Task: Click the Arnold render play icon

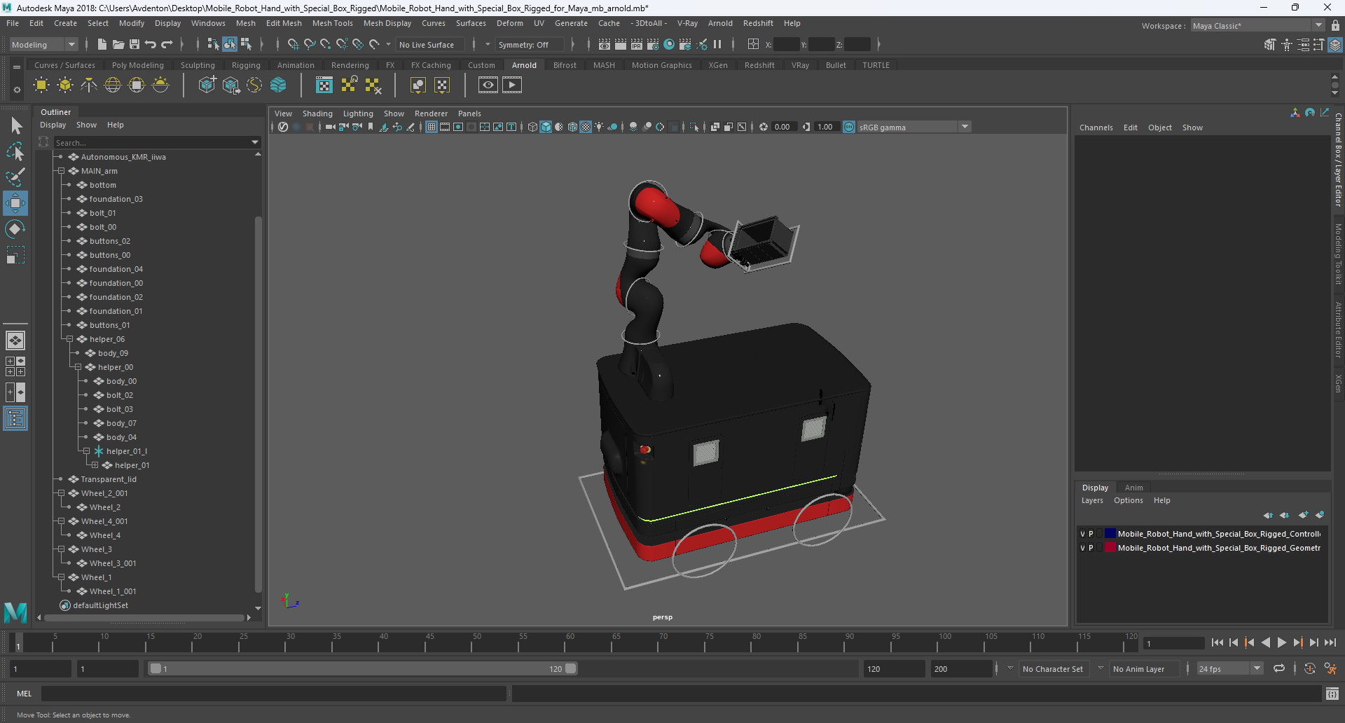Action: pos(512,85)
